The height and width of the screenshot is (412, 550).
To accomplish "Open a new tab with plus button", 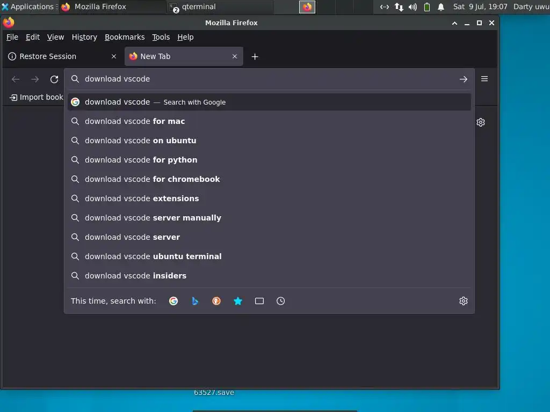I will point(255,56).
